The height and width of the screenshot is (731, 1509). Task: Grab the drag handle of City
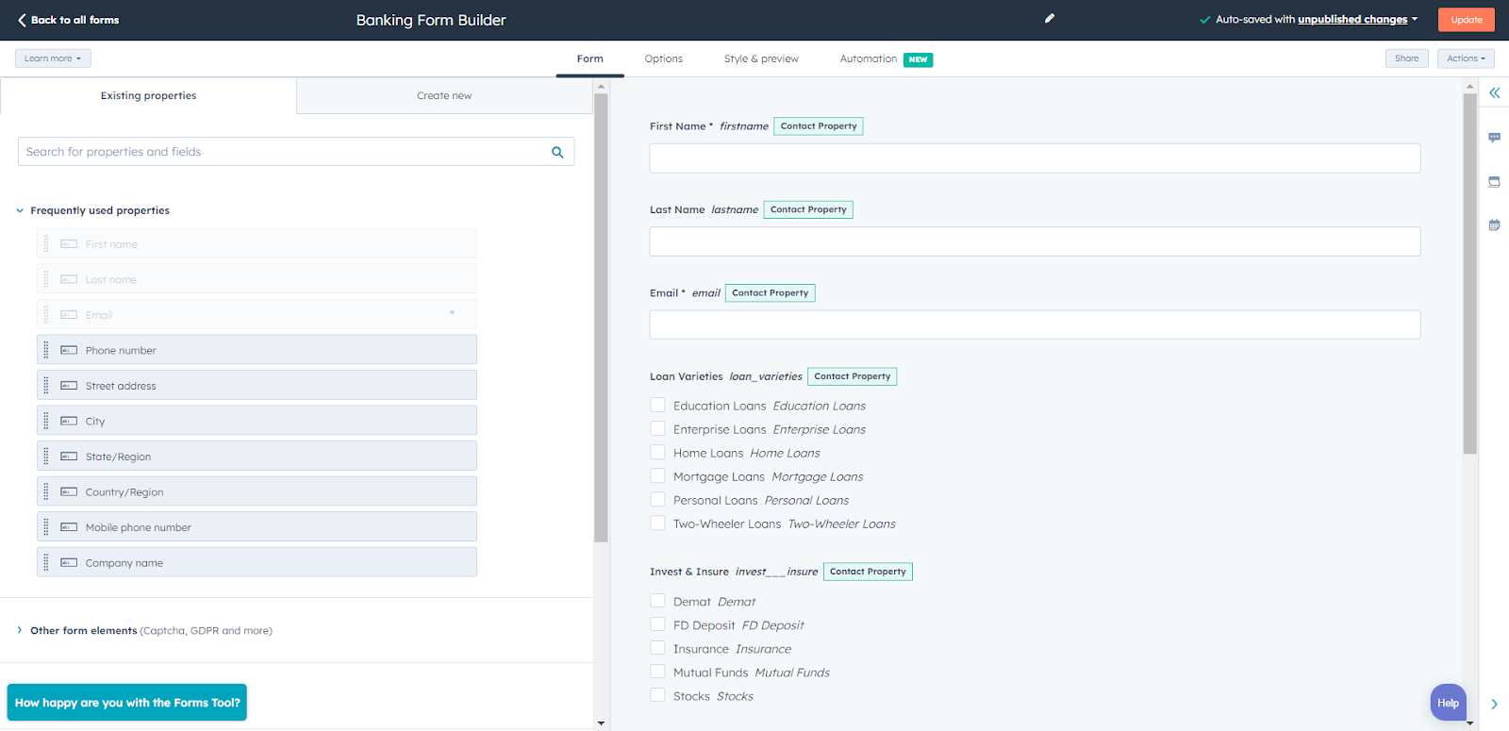(46, 421)
